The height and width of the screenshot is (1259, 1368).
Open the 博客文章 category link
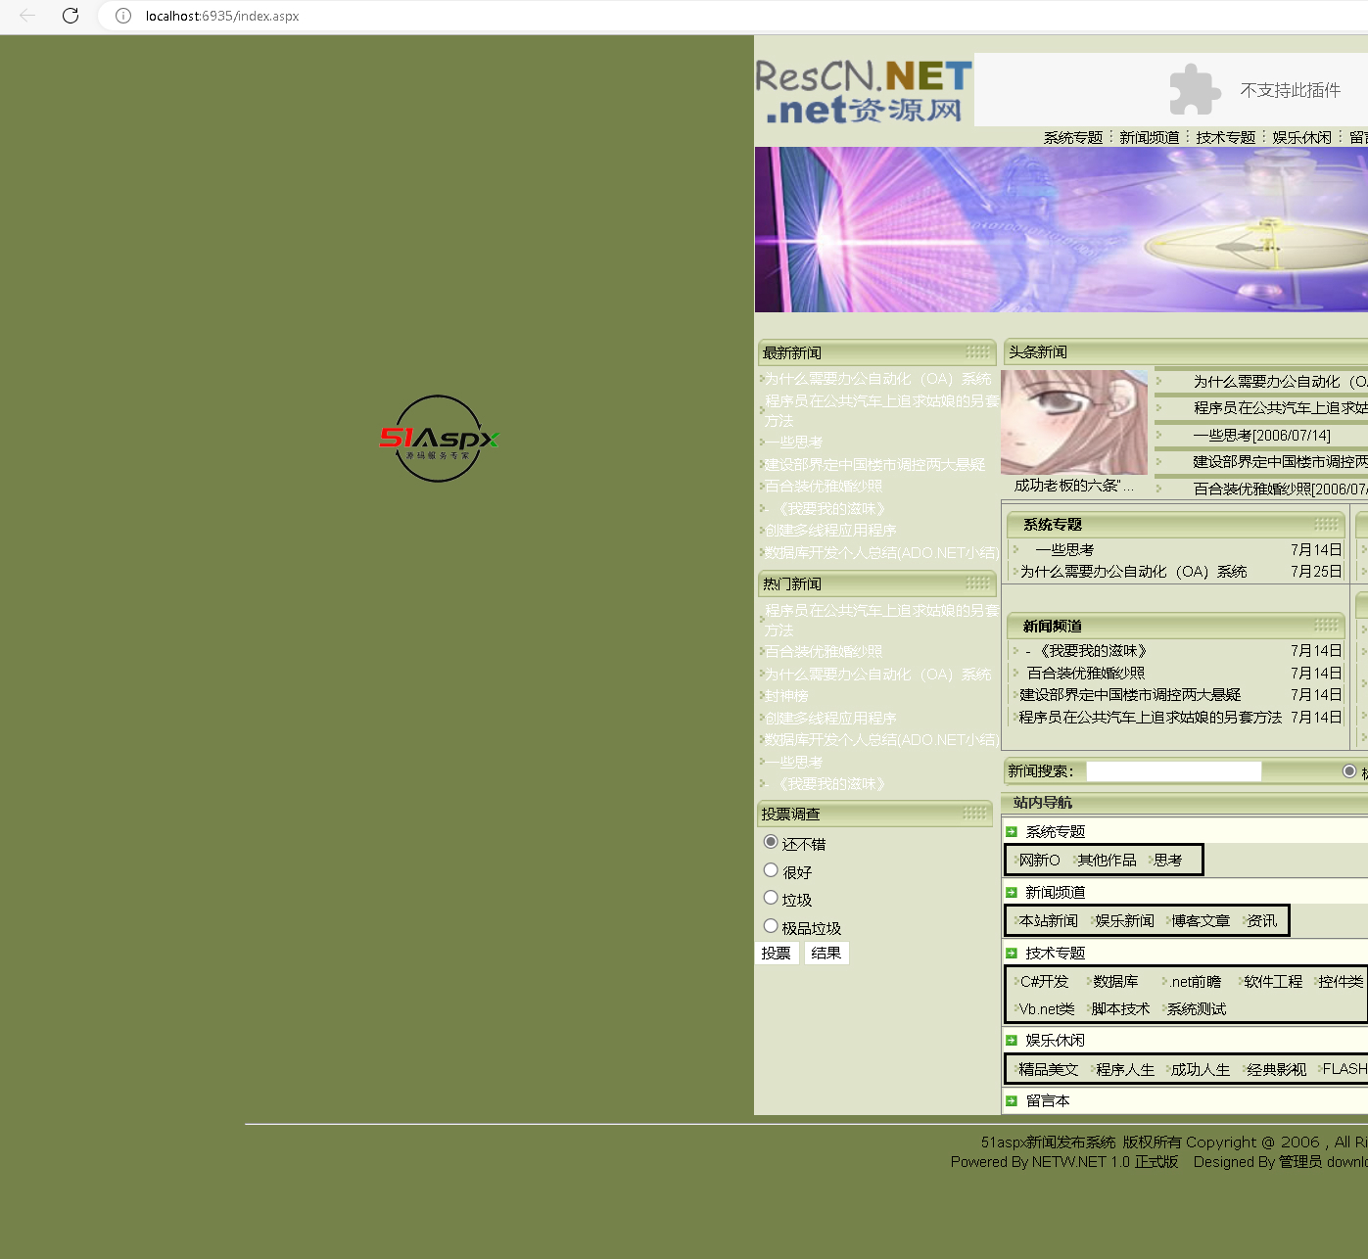tap(1201, 921)
